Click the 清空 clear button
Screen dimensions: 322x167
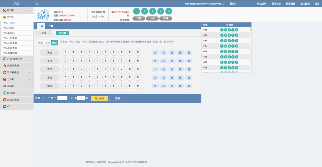tap(118, 98)
